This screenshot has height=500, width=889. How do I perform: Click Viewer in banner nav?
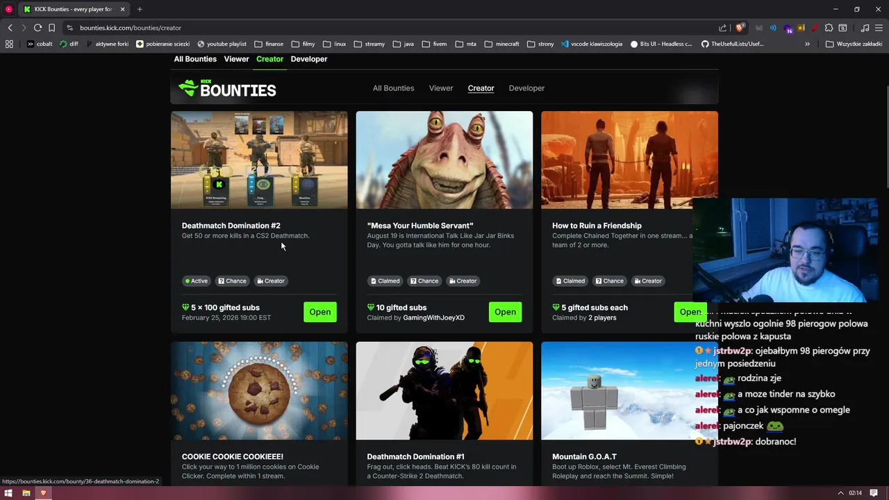tap(441, 88)
